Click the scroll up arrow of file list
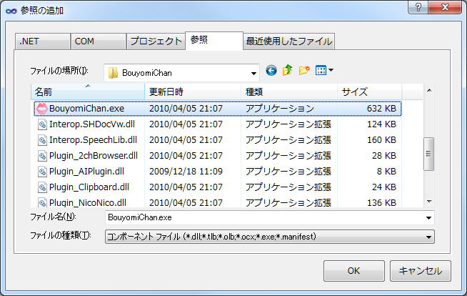This screenshot has width=467, height=296. [429, 90]
